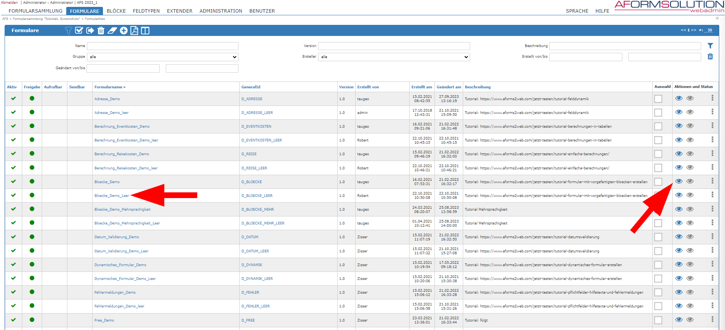Open blue eye preview for Datum_Validierung_Demo
Viewport: 725px width, 330px height.
[679, 237]
